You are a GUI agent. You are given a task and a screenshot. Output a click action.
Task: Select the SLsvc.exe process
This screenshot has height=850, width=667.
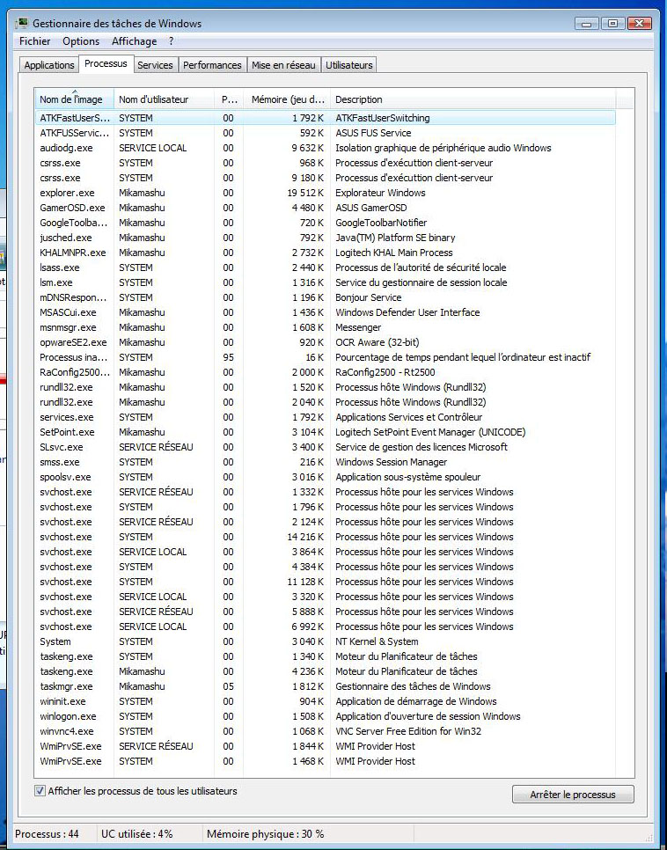coord(326,447)
